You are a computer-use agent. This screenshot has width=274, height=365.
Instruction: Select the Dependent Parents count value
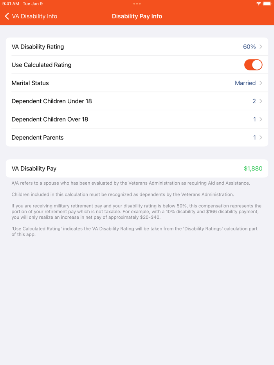pyautogui.click(x=254, y=137)
